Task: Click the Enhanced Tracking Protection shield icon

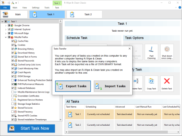Action: pos(16,80)
